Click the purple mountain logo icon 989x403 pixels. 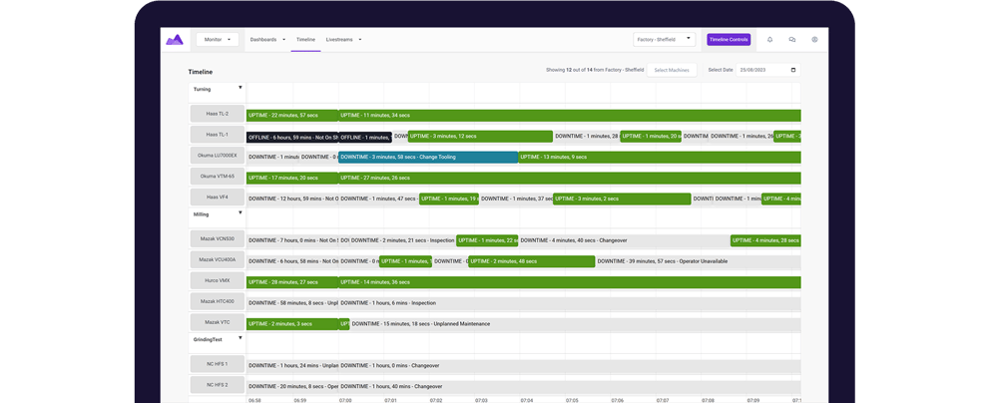click(x=175, y=40)
